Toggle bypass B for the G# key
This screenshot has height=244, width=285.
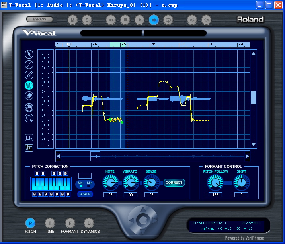60,173
